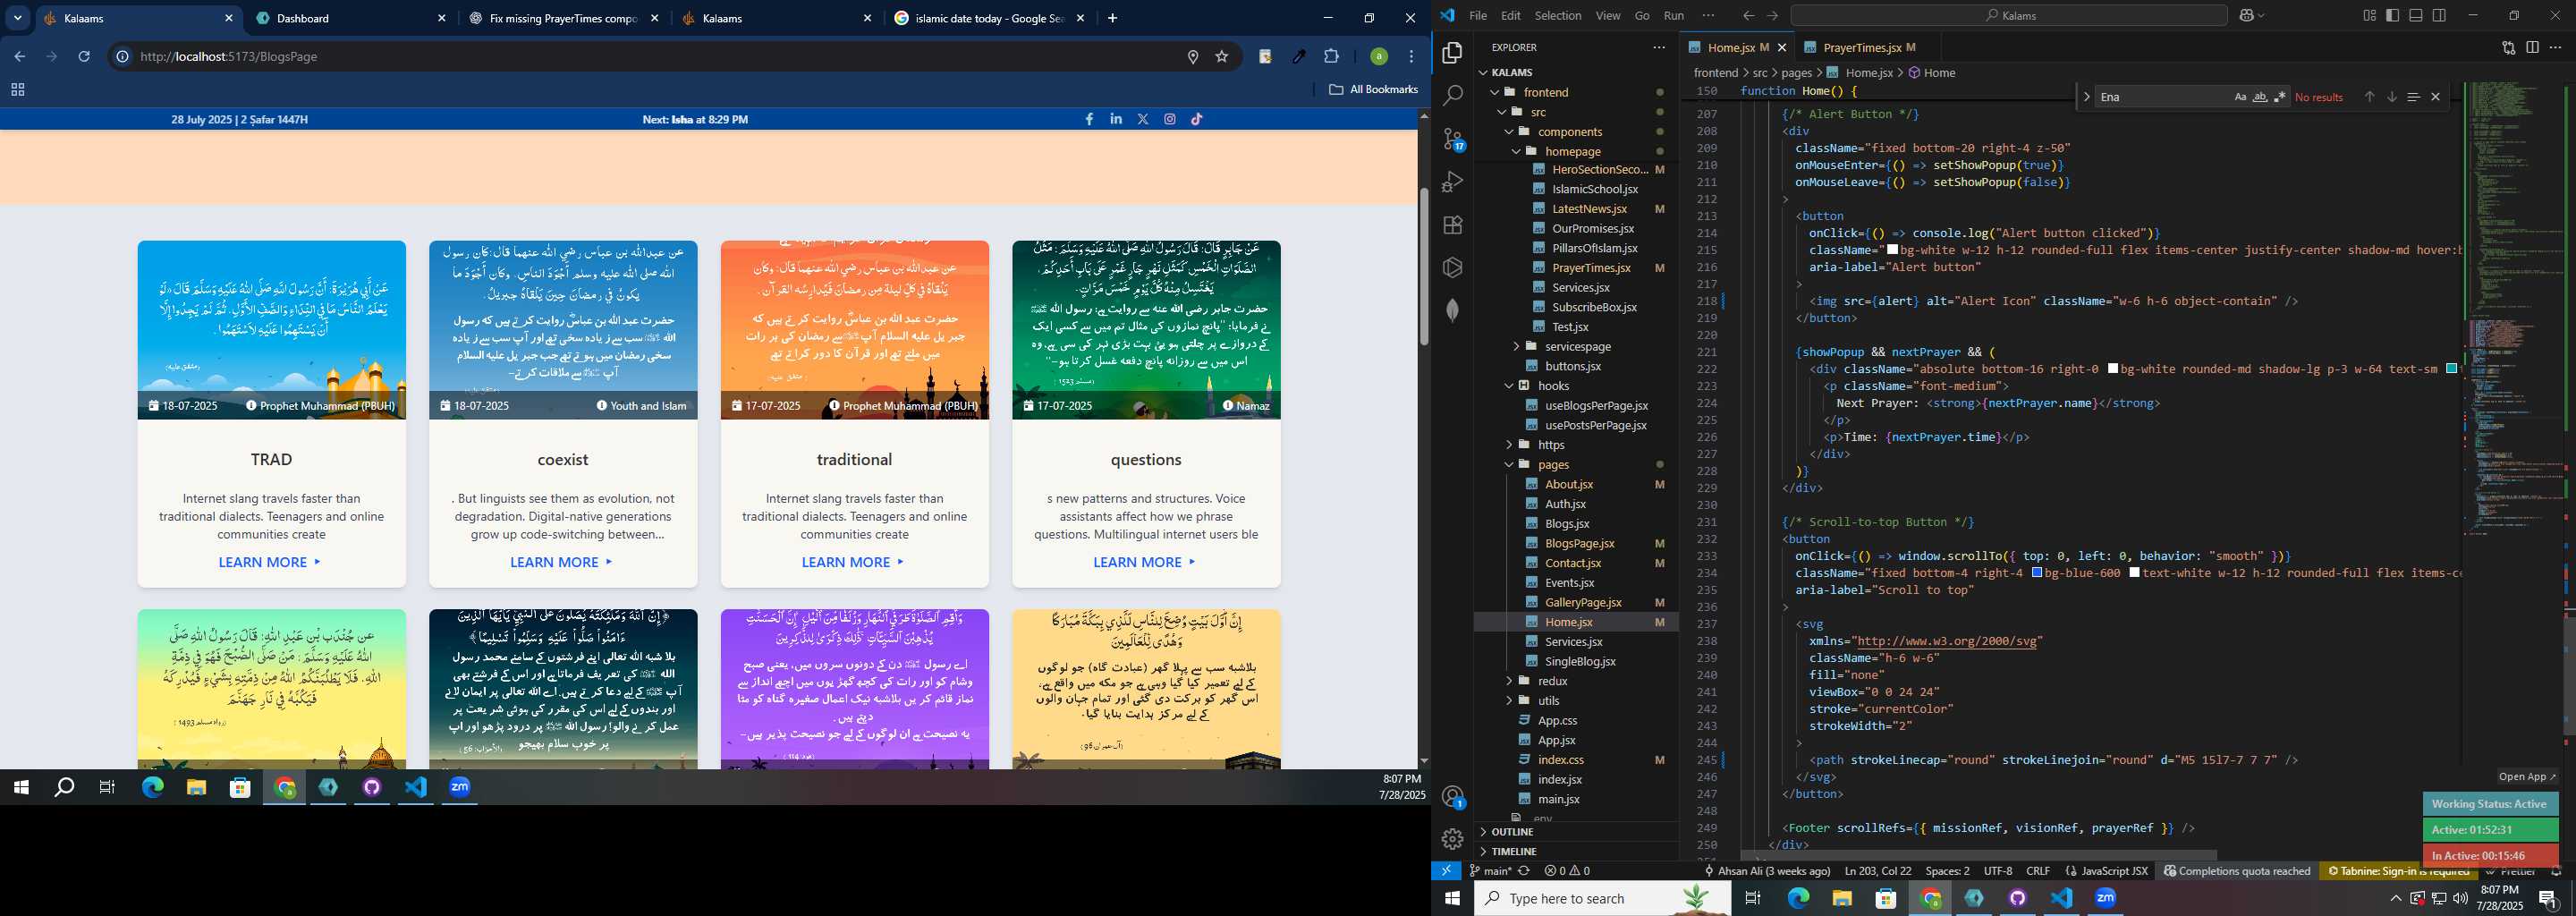Click LEARN MORE under TRAD card
This screenshot has width=2576, height=916.
tap(270, 562)
